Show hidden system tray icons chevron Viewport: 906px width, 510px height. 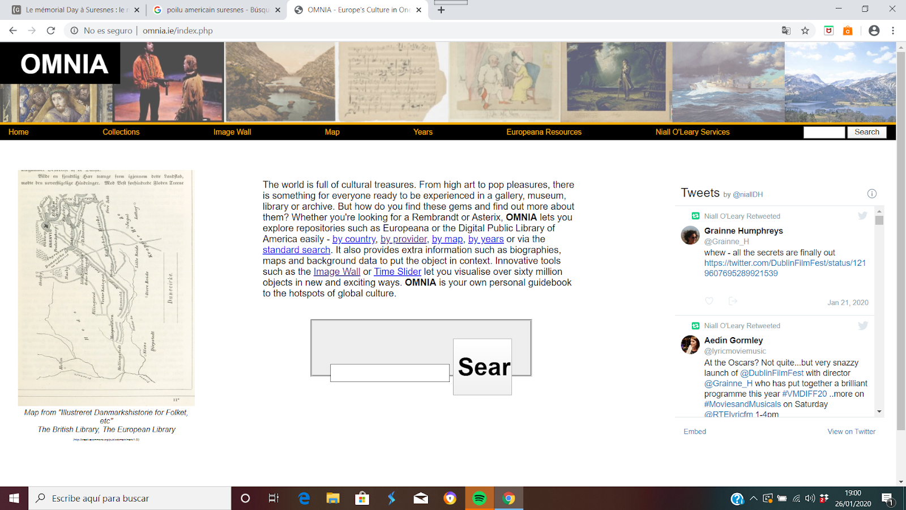pyautogui.click(x=753, y=499)
